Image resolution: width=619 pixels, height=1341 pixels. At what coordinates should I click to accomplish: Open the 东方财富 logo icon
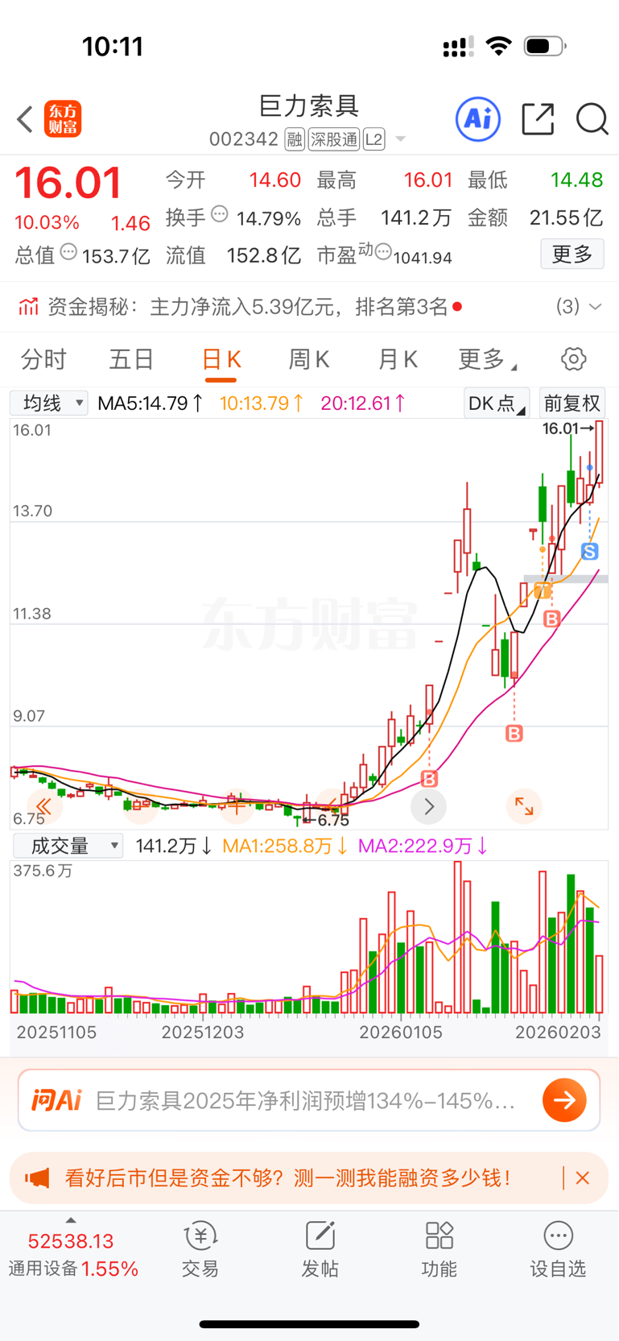pos(63,119)
